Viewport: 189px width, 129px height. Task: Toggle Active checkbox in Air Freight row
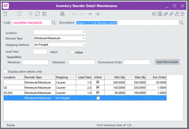(x=98, y=98)
